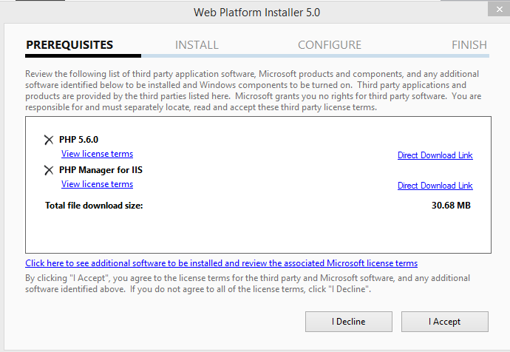Close the Web Platform Installer window
The height and width of the screenshot is (352, 510).
499,9
